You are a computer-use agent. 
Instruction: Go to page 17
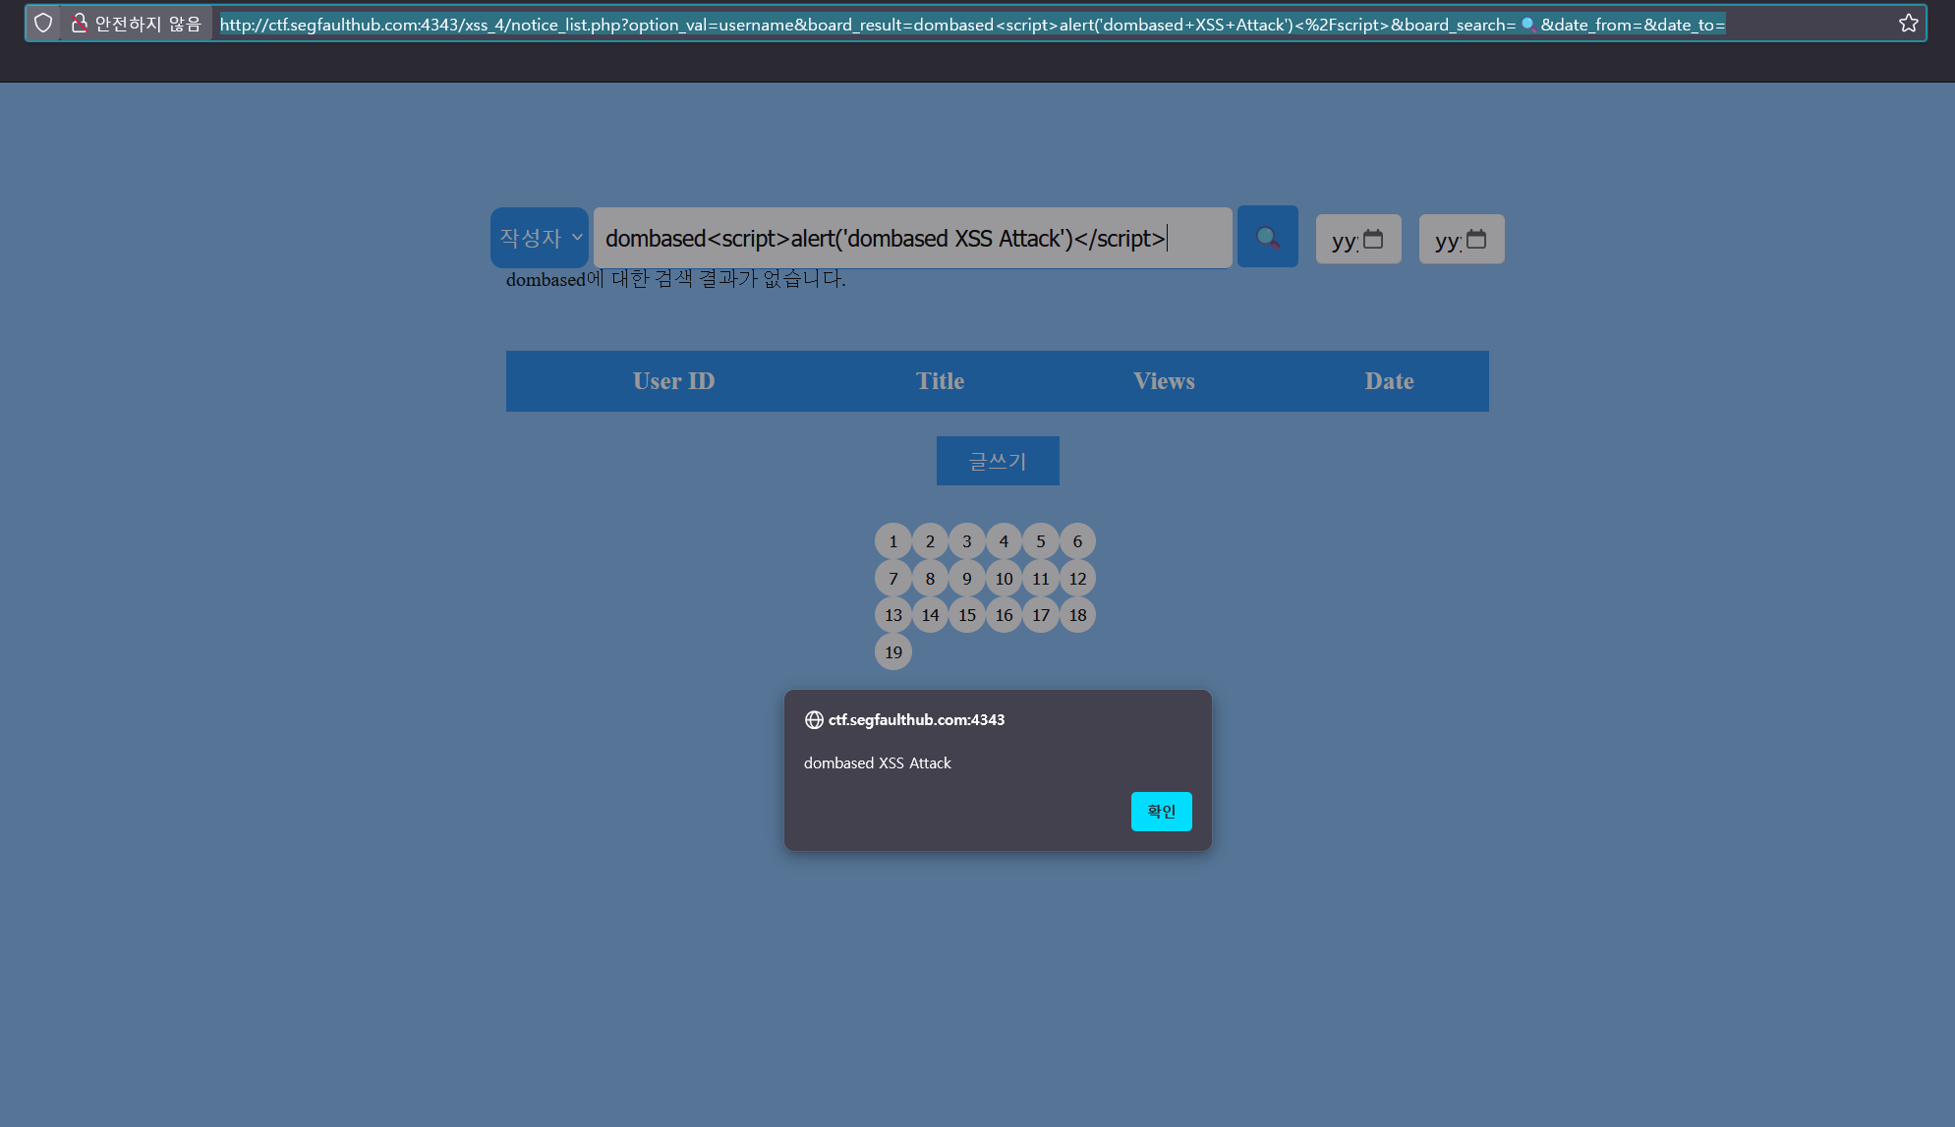click(1041, 615)
